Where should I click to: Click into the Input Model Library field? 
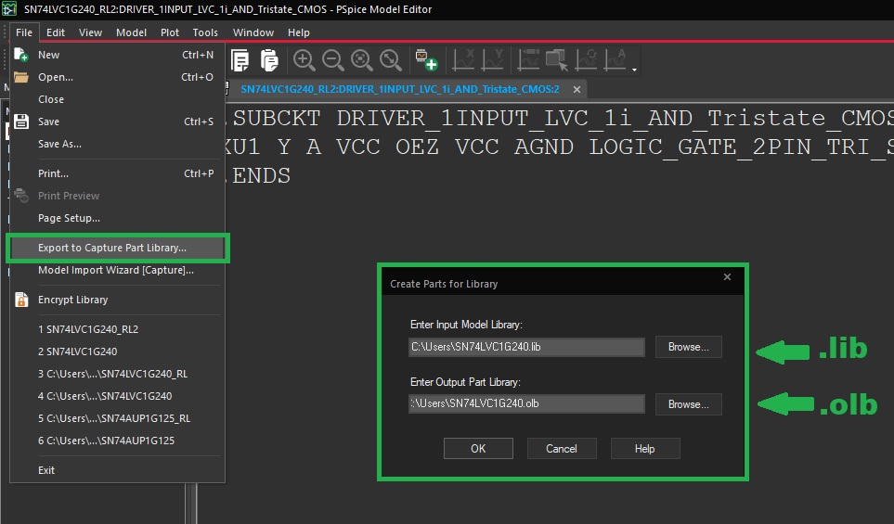click(x=525, y=347)
